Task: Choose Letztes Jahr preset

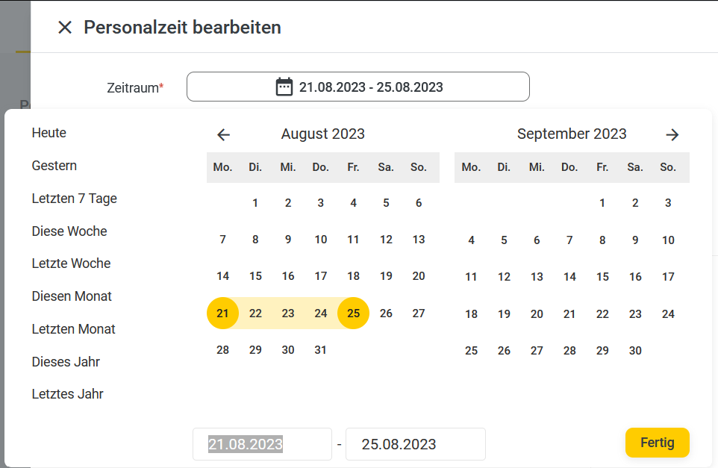Action: pyautogui.click(x=67, y=394)
